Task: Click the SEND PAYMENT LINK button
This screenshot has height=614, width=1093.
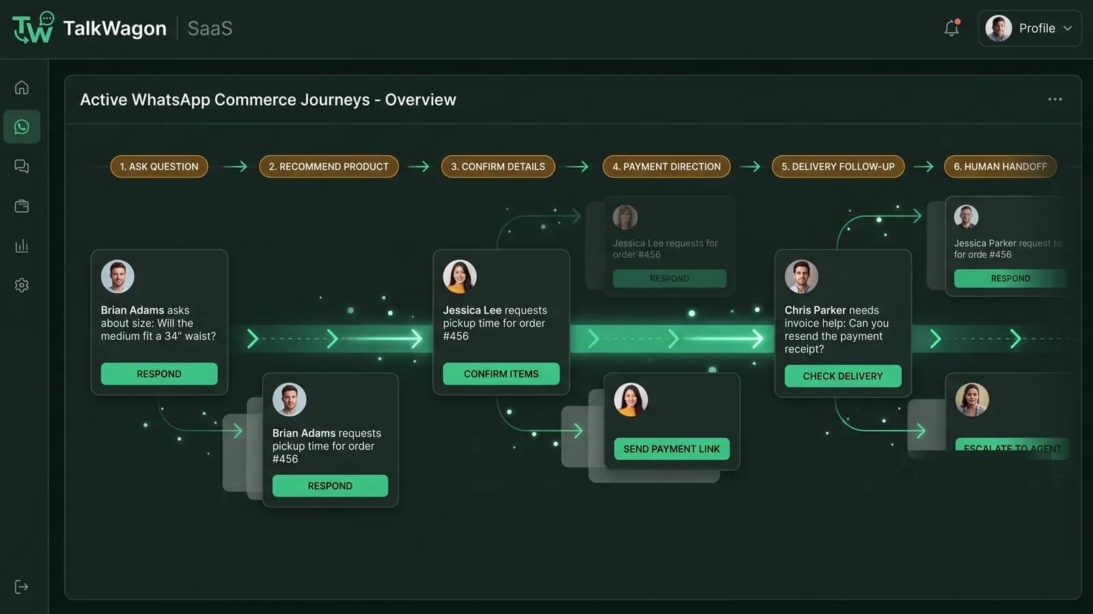Action: [672, 449]
